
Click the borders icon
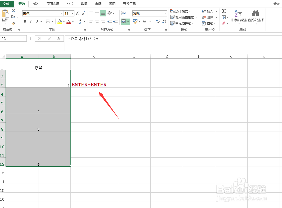(48, 21)
